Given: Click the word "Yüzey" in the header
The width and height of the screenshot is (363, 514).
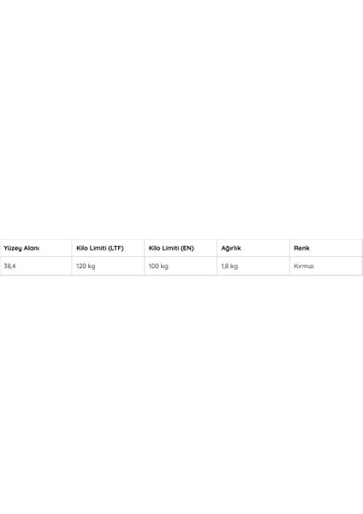Looking at the screenshot, I should pyautogui.click(x=13, y=248).
